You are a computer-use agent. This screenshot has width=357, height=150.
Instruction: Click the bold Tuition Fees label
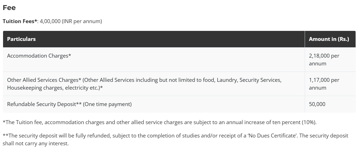[20, 21]
